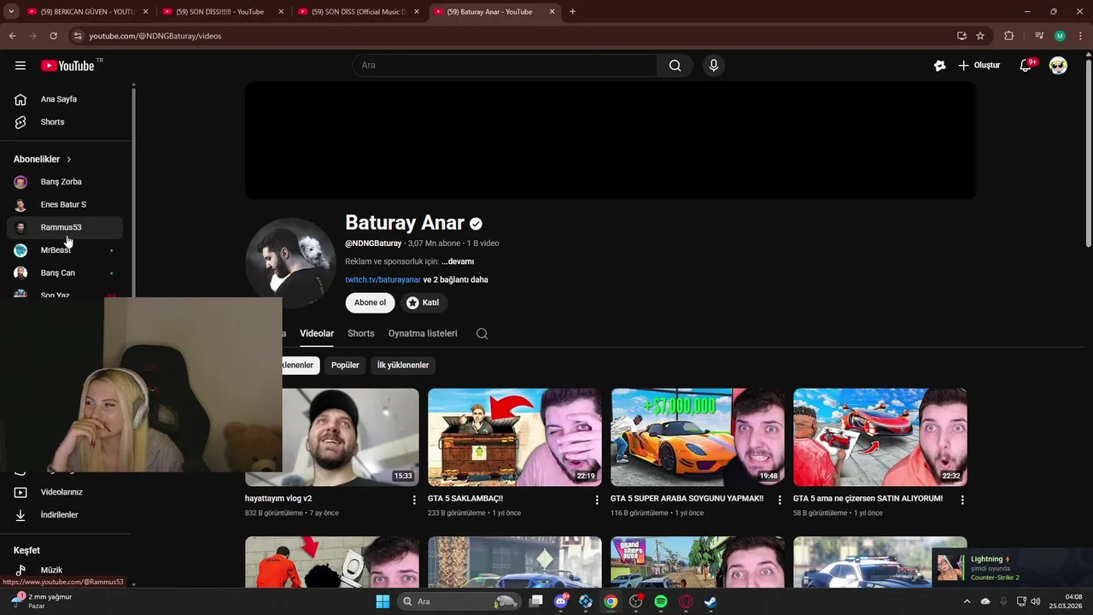
Task: Switch to SON DİSS!!!!!! browser tab
Action: 222,12
